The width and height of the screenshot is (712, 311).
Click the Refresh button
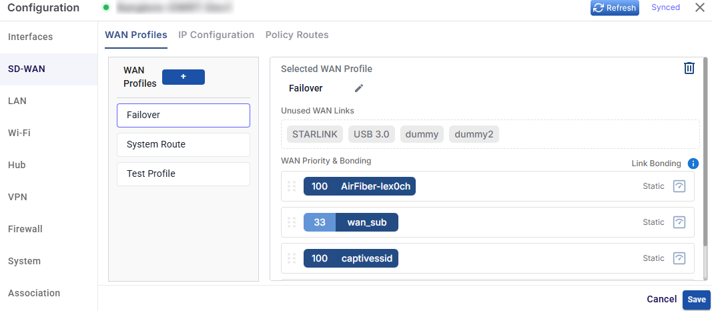(x=615, y=8)
